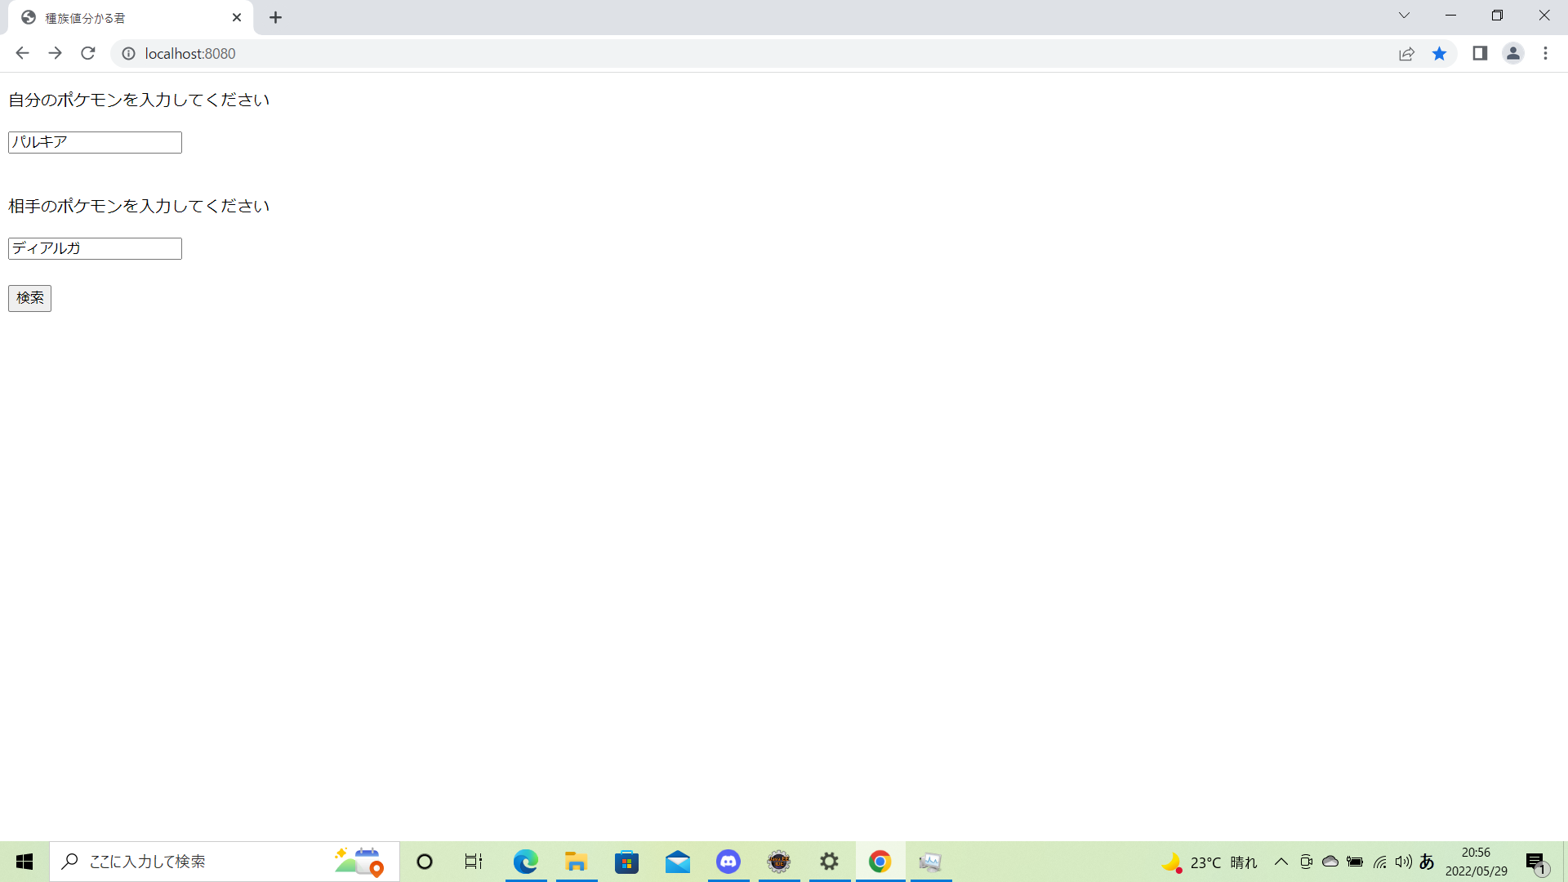Open Task View in the taskbar
This screenshot has height=882, width=1568.
coord(474,862)
